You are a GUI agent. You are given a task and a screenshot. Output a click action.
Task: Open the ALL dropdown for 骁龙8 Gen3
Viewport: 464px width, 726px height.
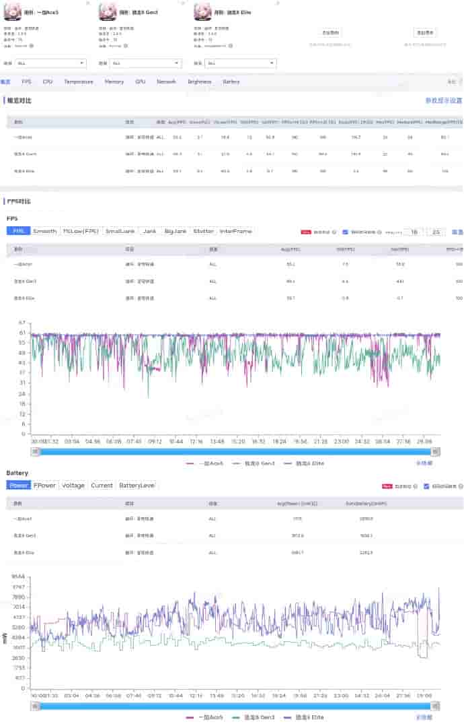[145, 63]
